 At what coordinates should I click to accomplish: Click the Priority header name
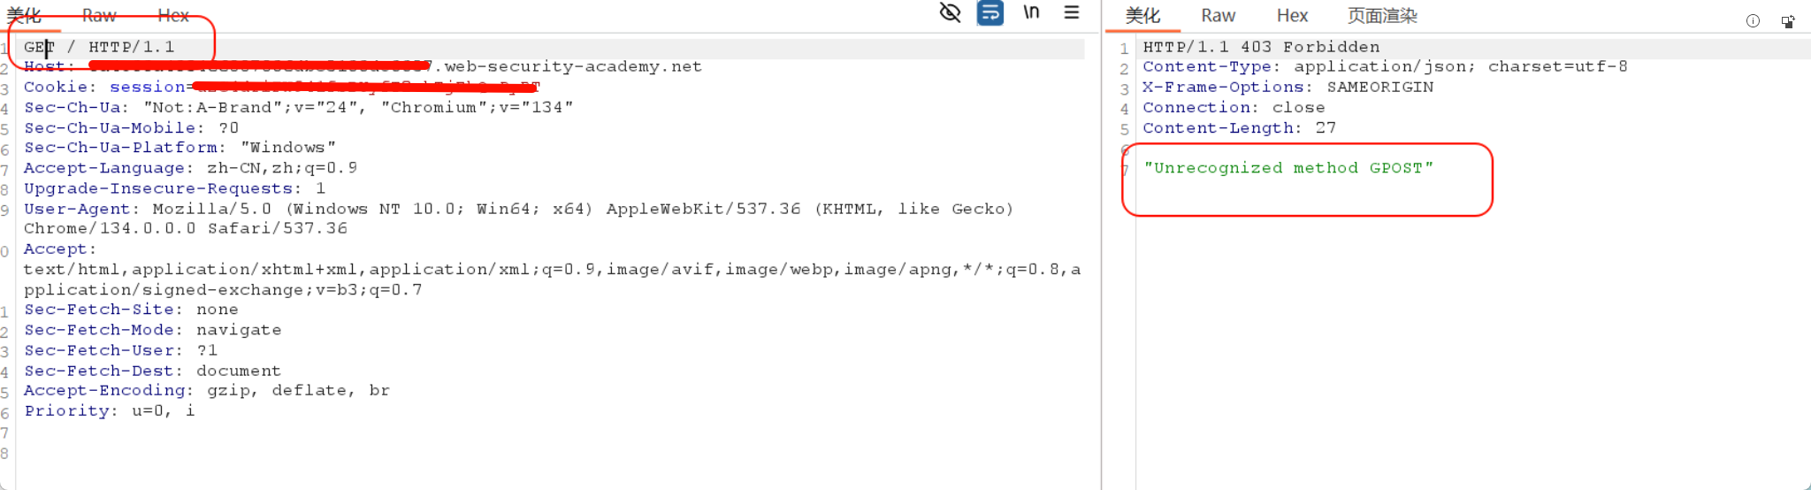click(x=65, y=410)
